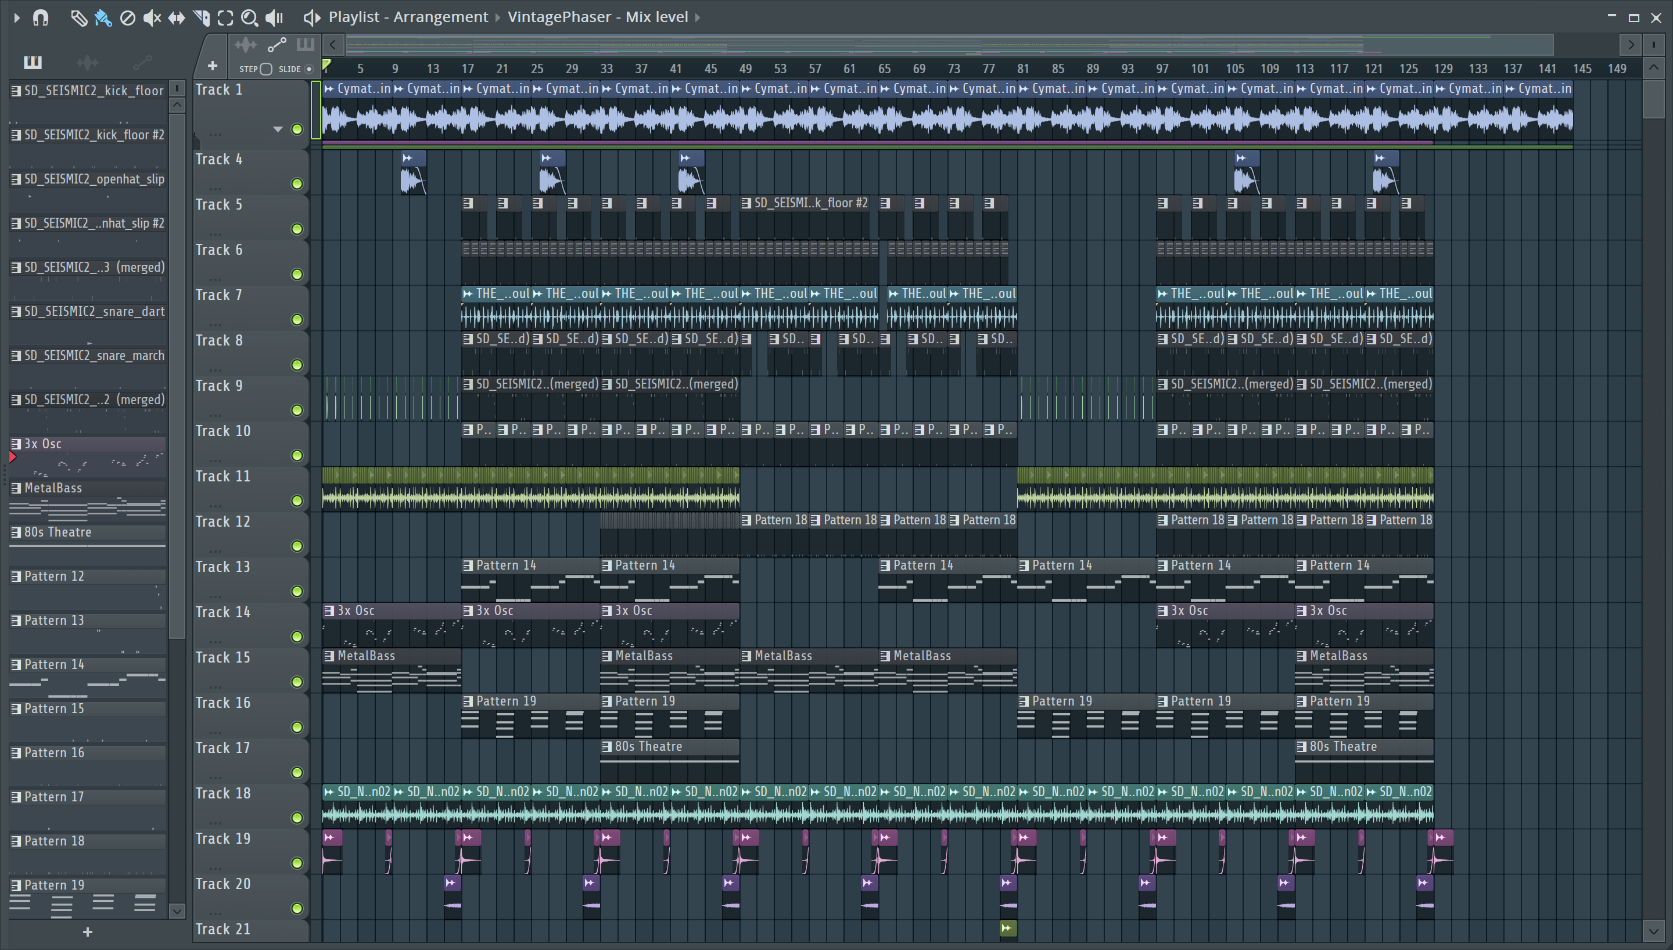
Task: Select the Slip tool
Action: [176, 17]
